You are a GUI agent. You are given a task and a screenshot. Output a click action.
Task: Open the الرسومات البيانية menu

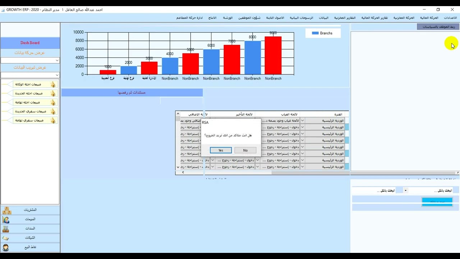click(x=301, y=18)
